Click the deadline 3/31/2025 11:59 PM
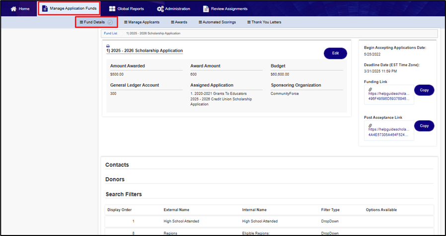 pos(380,71)
